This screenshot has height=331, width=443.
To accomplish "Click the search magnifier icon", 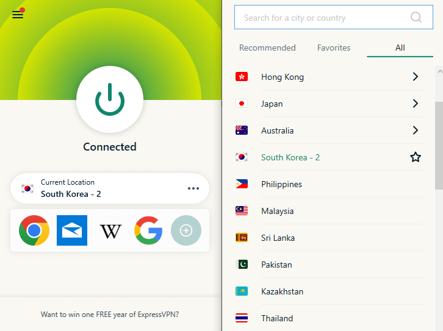I will pos(416,17).
